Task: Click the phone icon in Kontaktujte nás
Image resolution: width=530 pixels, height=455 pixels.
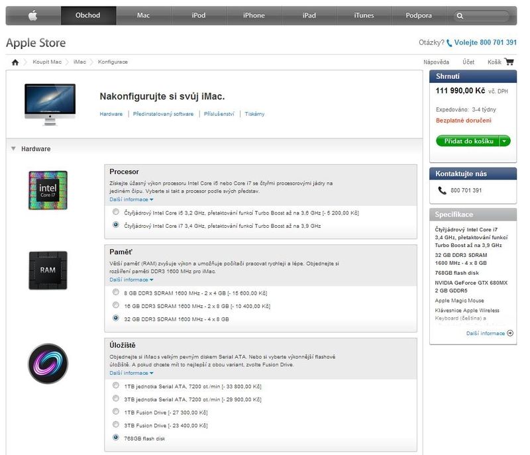Action: 442,191
